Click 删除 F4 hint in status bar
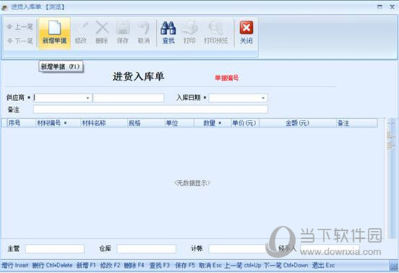This screenshot has height=273, width=399. pos(134,265)
